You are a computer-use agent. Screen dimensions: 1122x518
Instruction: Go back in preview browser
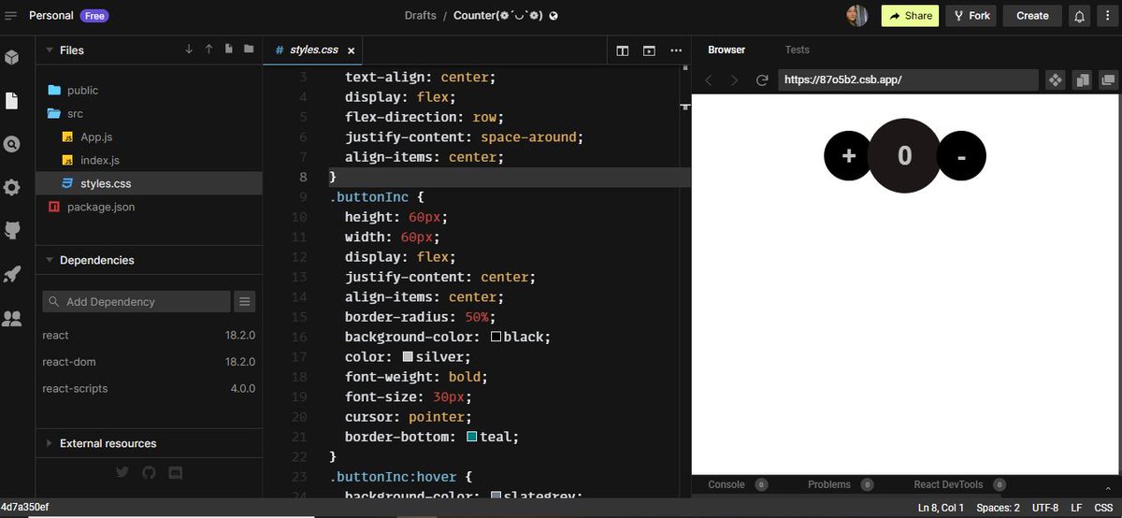click(709, 80)
